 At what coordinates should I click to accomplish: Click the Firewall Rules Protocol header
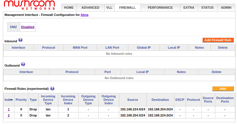[x=193, y=100]
